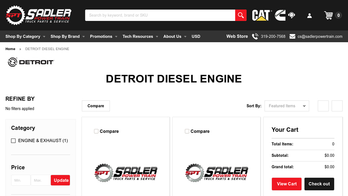Click the red search magnifier button

241,15
